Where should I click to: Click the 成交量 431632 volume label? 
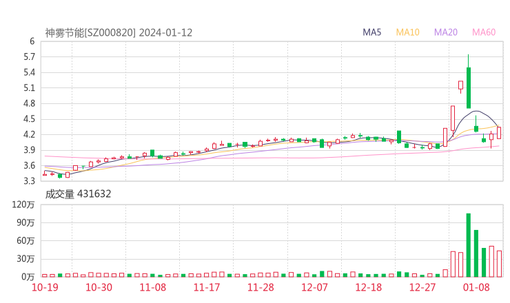pyautogui.click(x=78, y=194)
